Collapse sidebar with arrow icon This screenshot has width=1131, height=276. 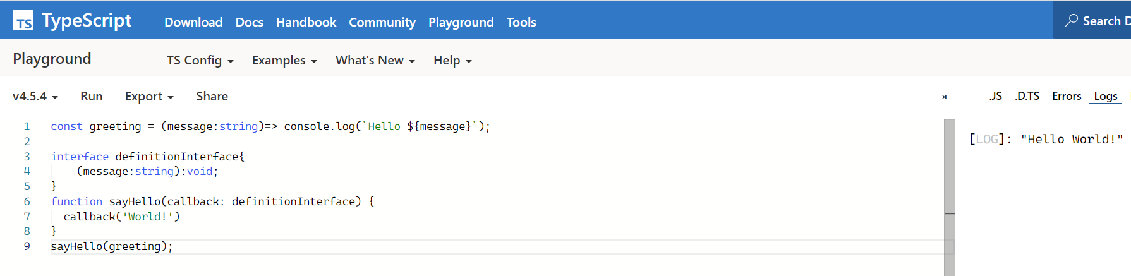(x=941, y=97)
